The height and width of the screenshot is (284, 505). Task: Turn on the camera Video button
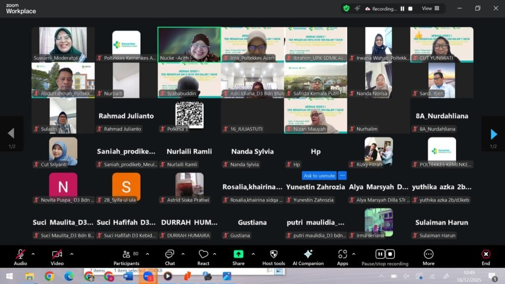click(57, 254)
